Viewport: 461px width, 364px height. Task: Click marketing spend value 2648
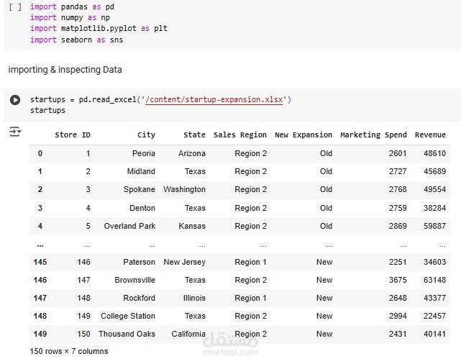tap(398, 298)
